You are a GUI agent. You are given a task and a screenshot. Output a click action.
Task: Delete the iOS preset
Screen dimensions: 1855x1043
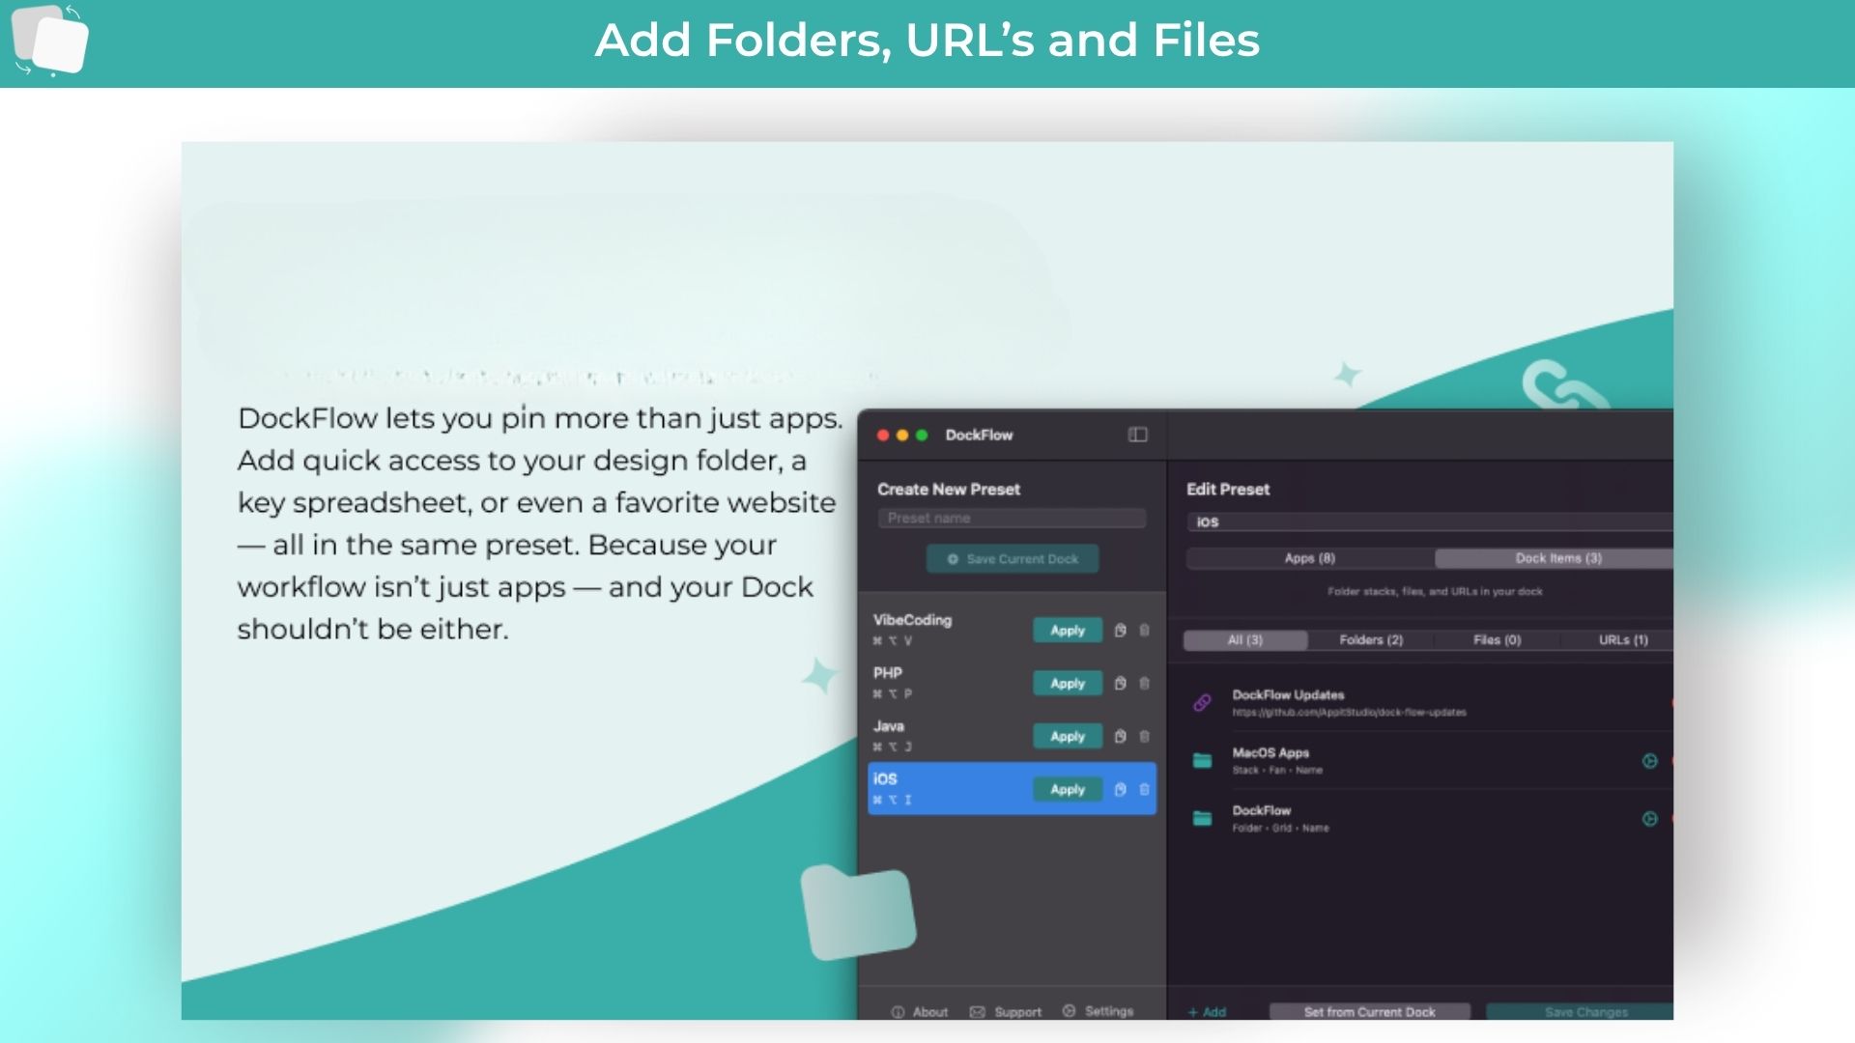pos(1144,790)
